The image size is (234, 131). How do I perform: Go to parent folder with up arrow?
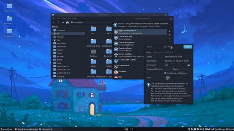63,23
